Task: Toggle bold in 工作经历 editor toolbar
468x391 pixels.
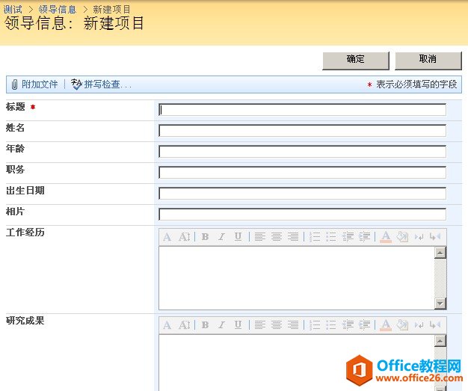Action: 205,237
